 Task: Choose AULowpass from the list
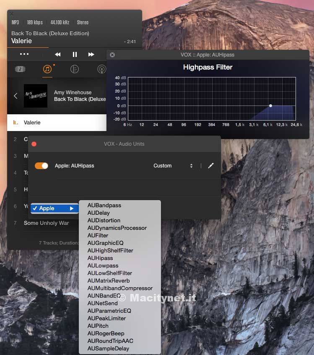point(120,265)
